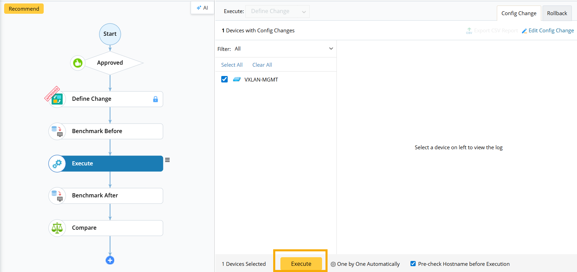Viewport: 577px width, 272px height.
Task: Click the Clear All link
Action: click(x=262, y=65)
